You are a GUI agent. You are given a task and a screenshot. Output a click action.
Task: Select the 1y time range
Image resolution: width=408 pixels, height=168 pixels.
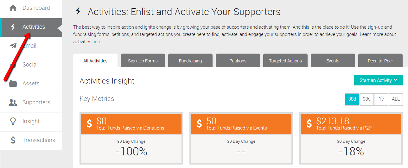click(x=381, y=99)
